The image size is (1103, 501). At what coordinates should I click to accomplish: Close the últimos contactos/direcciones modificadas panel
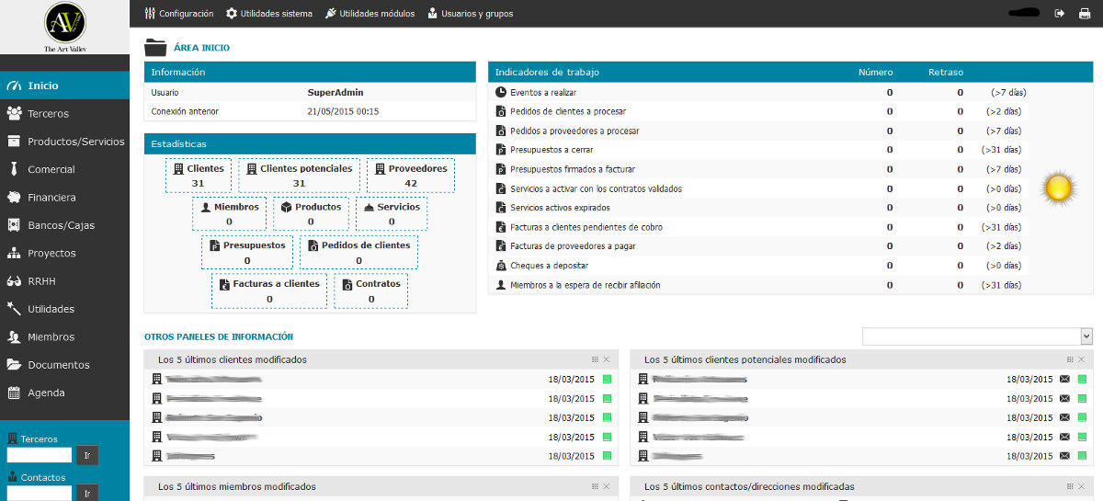point(1081,486)
